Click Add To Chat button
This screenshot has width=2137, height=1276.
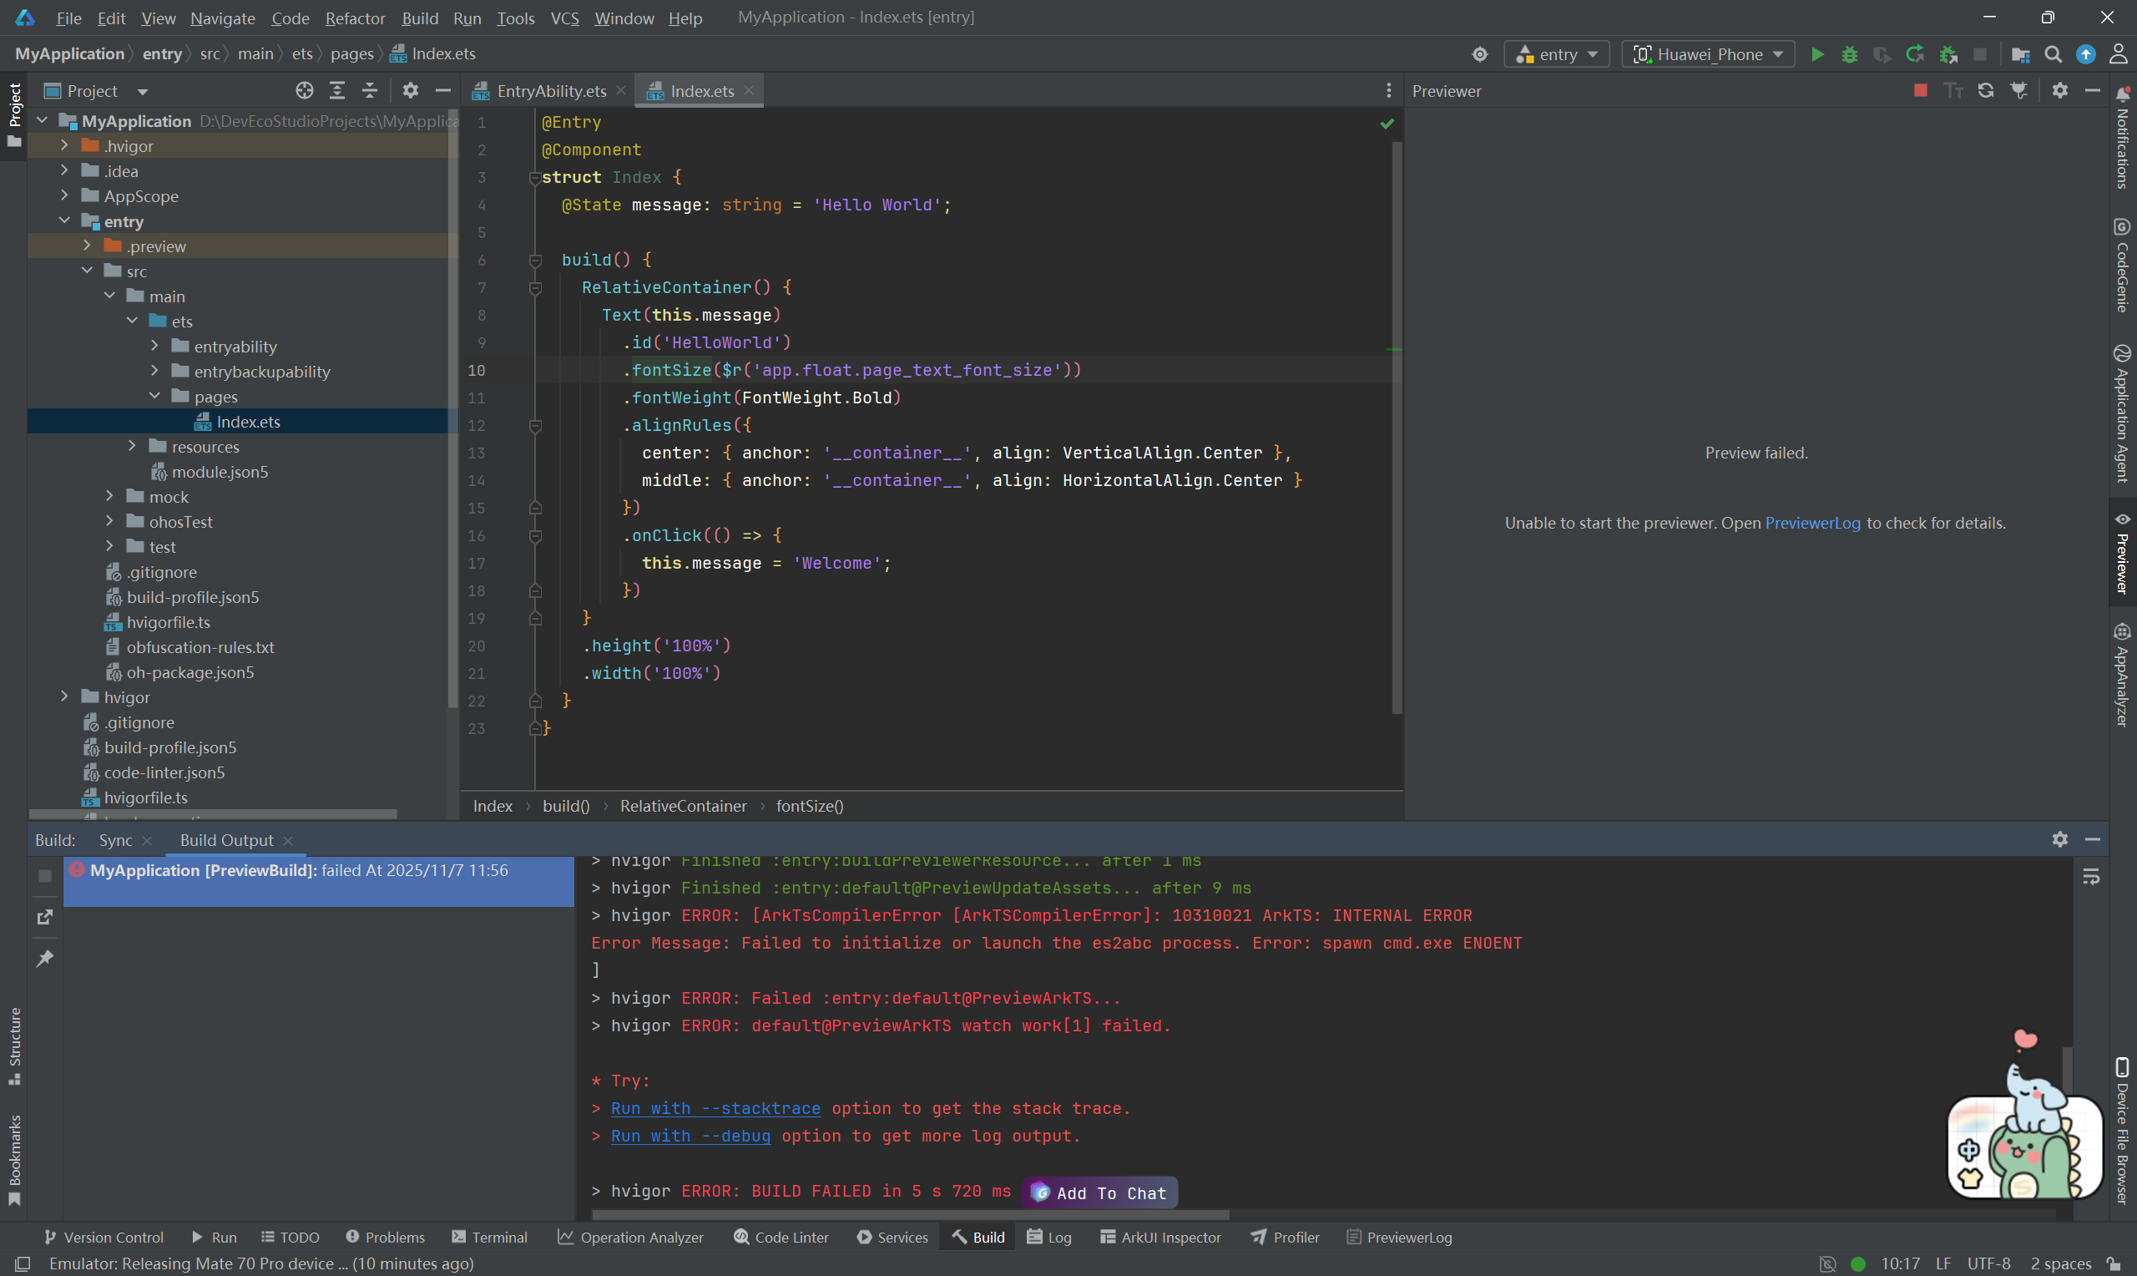(1100, 1192)
